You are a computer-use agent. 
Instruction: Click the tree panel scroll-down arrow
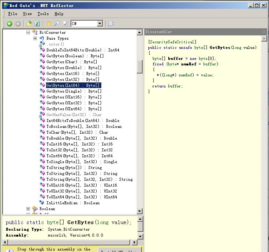click(x=140, y=211)
